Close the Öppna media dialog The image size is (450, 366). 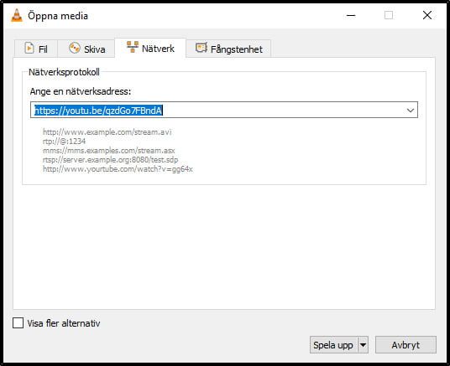[x=427, y=15]
